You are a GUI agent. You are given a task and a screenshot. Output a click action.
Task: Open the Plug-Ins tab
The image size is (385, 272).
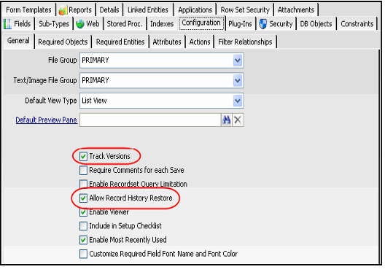pyautogui.click(x=240, y=24)
